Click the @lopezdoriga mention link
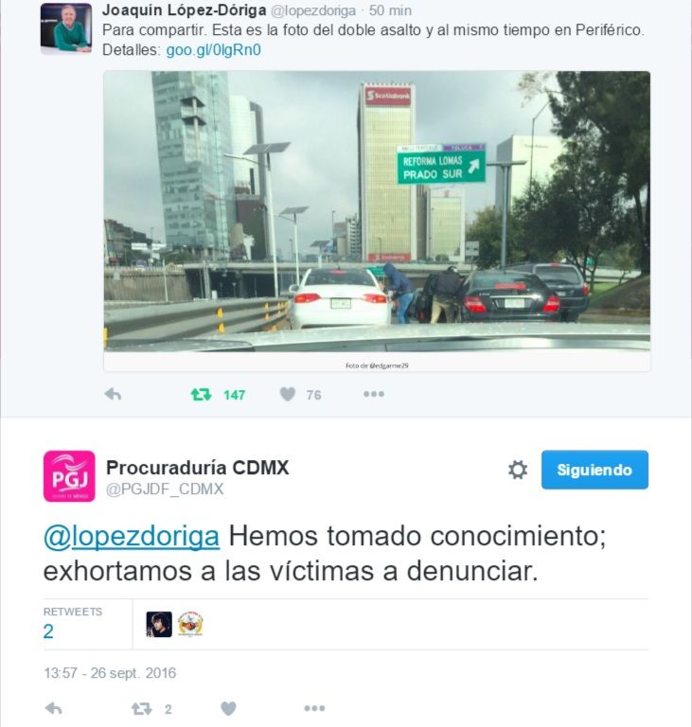The image size is (692, 727). (x=132, y=536)
